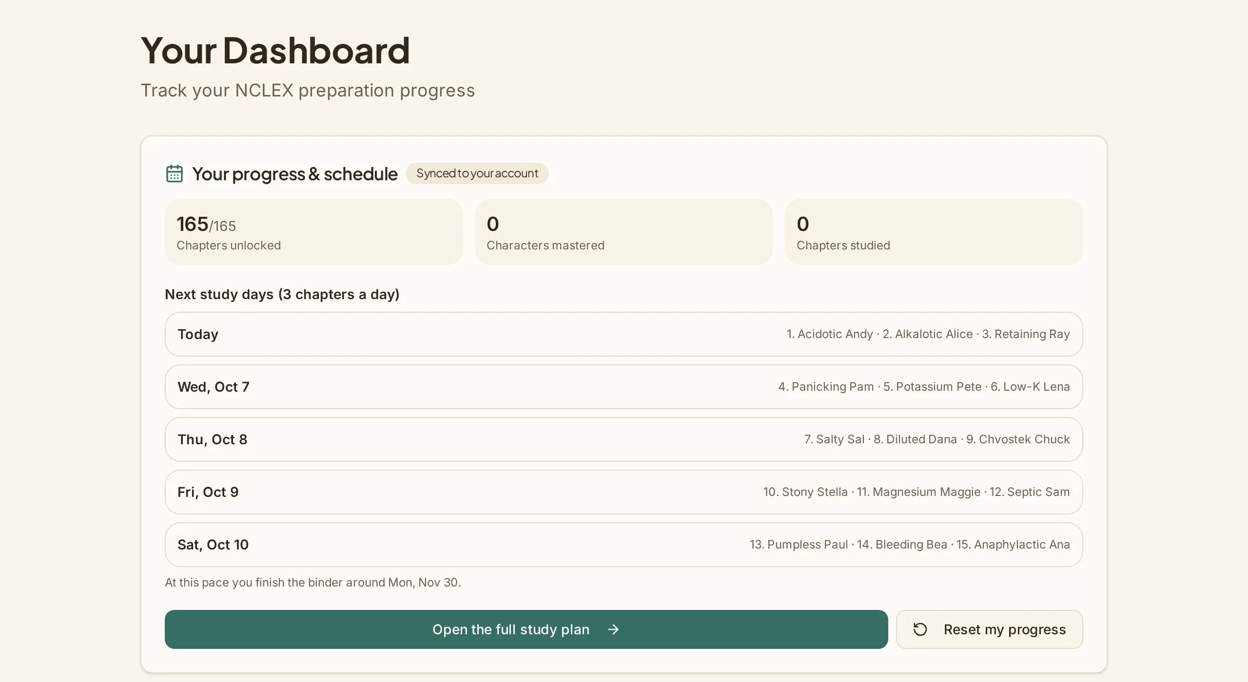The width and height of the screenshot is (1248, 682).
Task: Click the Synced to your account badge
Action: coord(477,173)
